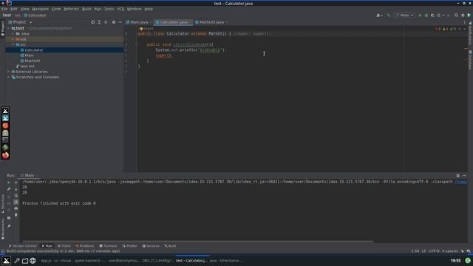This screenshot has height=266, width=473.
Task: Click Build project hammer icon
Action: pyautogui.click(x=389, y=15)
